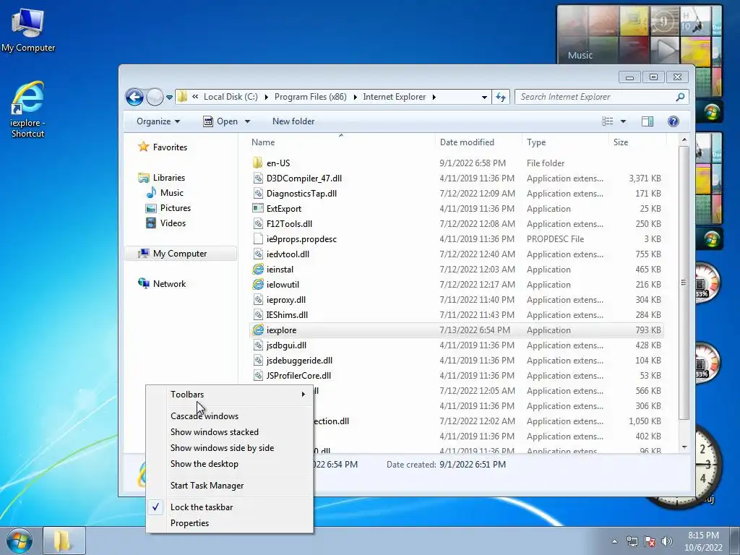Click the Explorer folder taskbar button
Viewport: 740px width, 555px height.
tap(64, 541)
